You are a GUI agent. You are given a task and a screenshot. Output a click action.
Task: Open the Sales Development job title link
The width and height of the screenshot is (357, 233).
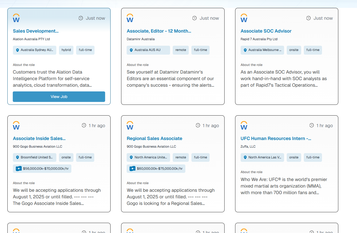pyautogui.click(x=36, y=31)
